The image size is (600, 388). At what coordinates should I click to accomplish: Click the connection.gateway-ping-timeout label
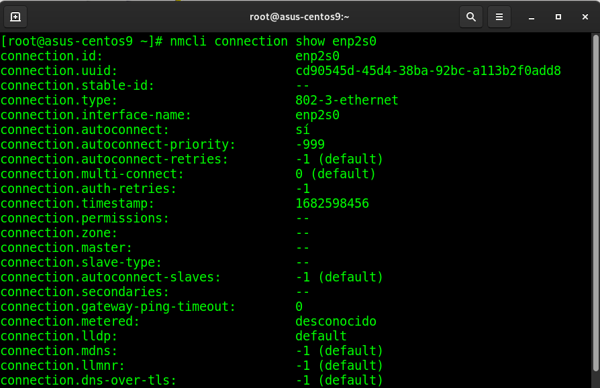click(x=118, y=306)
